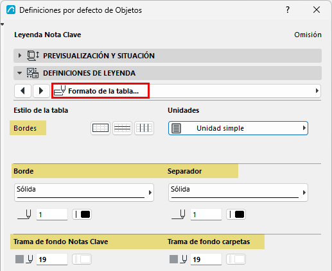Toggle vertical lines border style button
The width and height of the screenshot is (332, 271).
click(x=144, y=128)
